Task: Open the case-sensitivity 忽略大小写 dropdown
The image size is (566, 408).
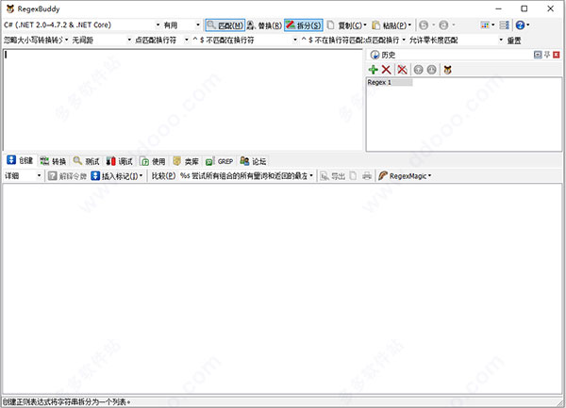Action: (x=36, y=40)
